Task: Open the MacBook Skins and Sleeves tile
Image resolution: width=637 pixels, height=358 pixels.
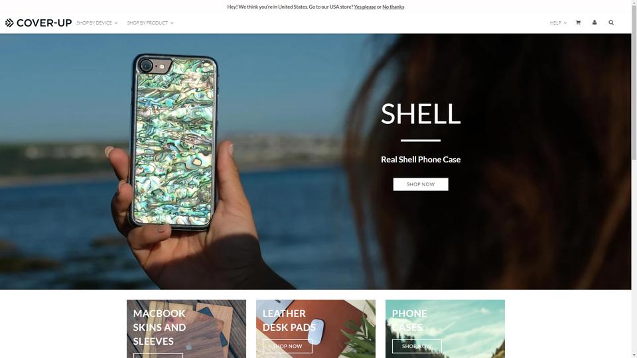Action: pyautogui.click(x=186, y=329)
